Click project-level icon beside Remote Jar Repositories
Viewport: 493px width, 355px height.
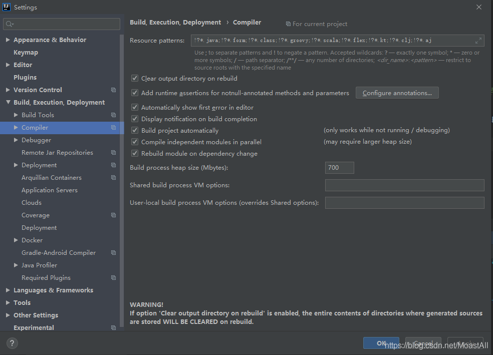point(114,153)
